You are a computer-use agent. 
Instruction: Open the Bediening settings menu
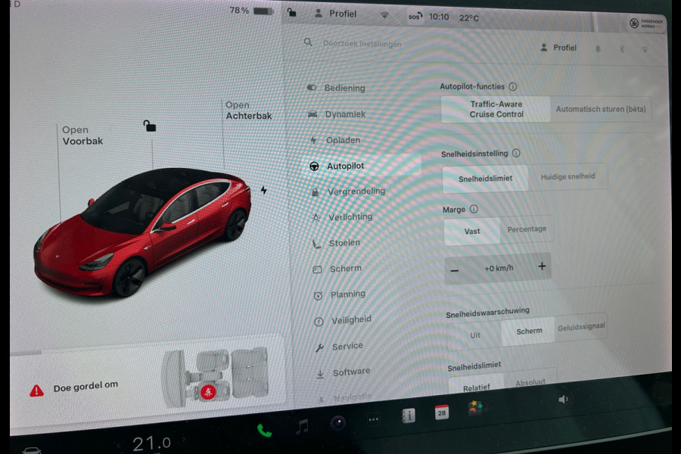(x=337, y=88)
